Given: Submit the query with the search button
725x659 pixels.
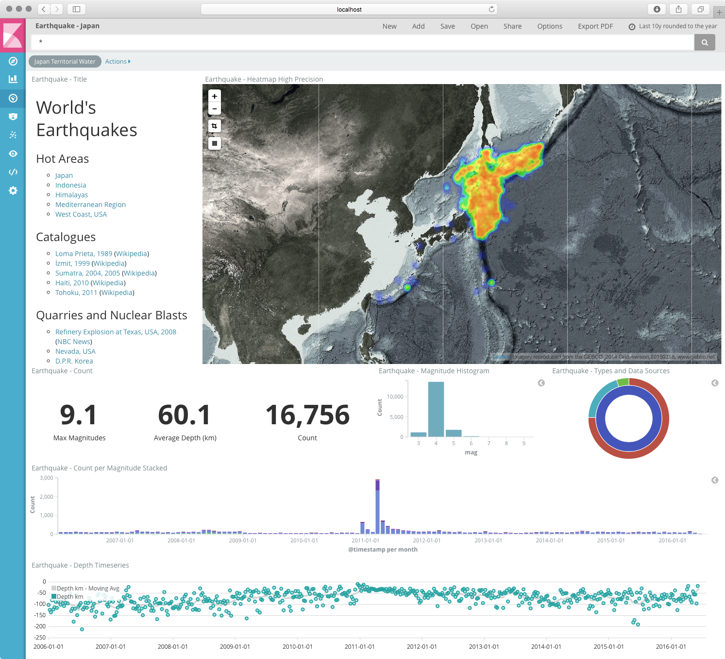Looking at the screenshot, I should tap(705, 42).
